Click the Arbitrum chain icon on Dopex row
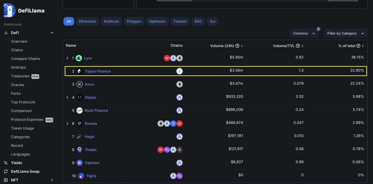The height and width of the screenshot is (184, 373). (x=179, y=97)
